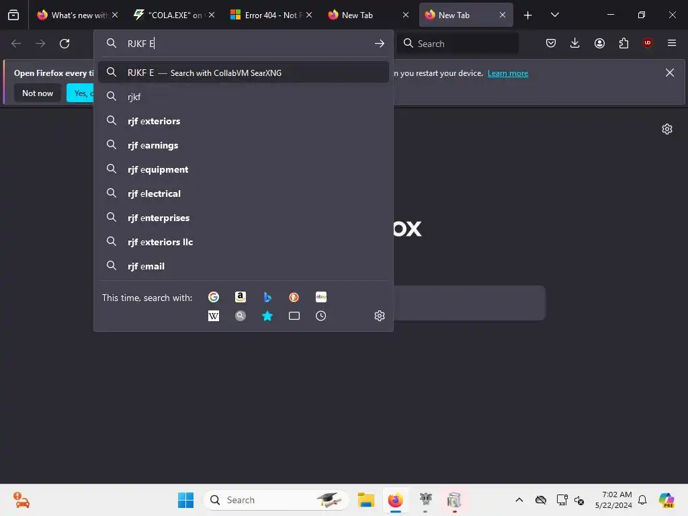Open Firefox application hamburger menu
Viewport: 688px width, 516px height.
pos(672,43)
